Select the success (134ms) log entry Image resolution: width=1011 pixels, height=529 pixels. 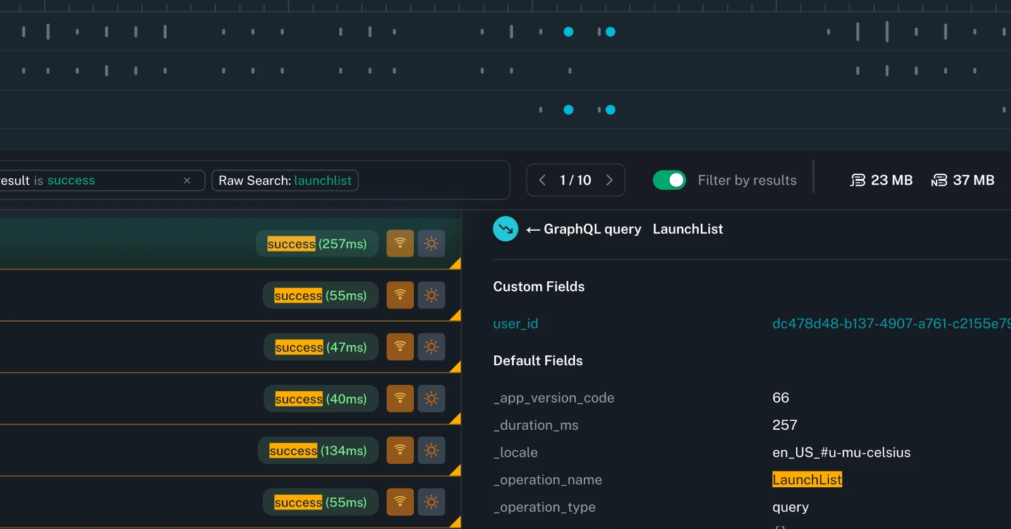point(318,451)
